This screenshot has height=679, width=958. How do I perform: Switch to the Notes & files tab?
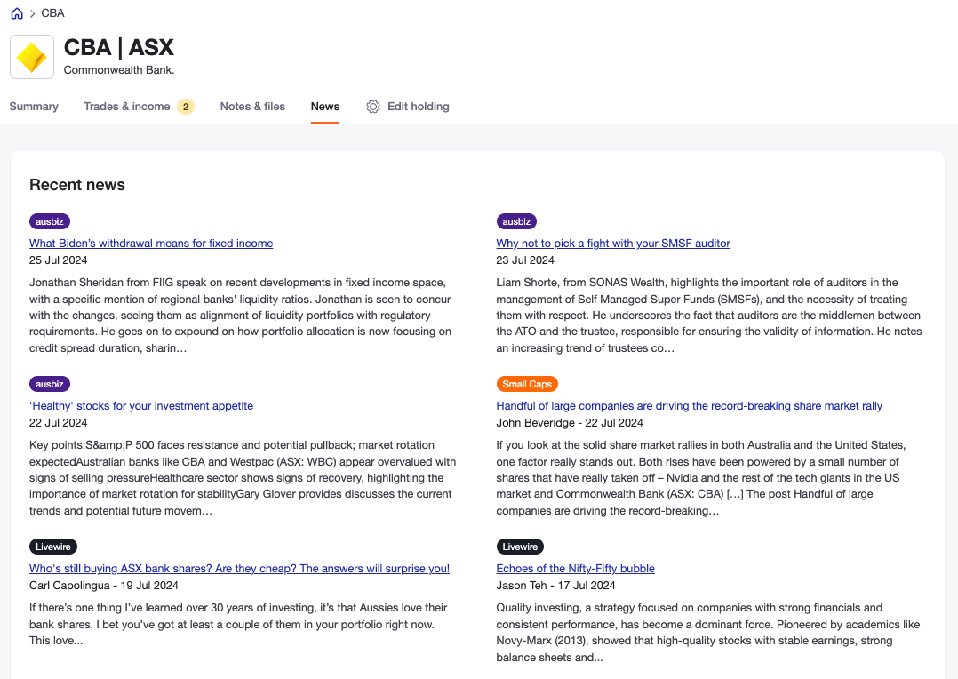(x=252, y=106)
